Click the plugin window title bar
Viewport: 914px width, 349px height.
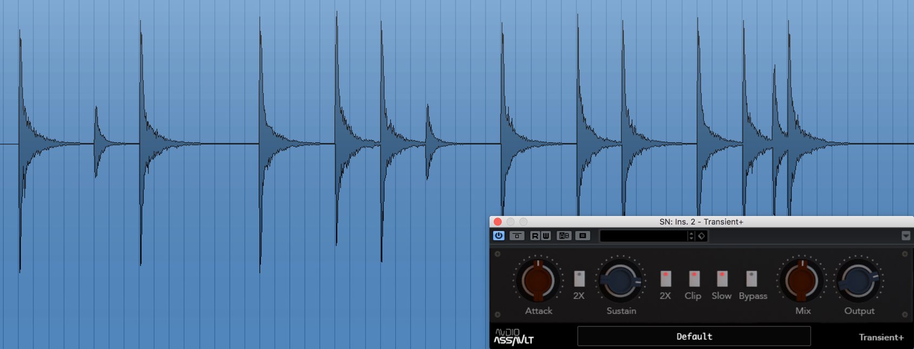pos(701,222)
